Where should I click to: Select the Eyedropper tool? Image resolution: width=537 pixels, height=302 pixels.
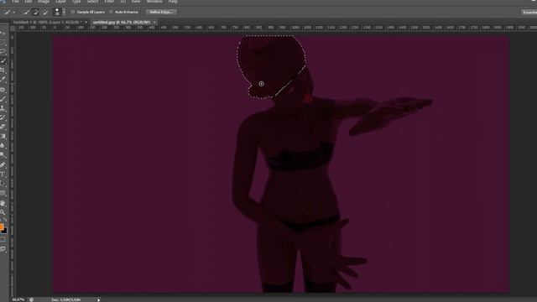[x=3, y=80]
